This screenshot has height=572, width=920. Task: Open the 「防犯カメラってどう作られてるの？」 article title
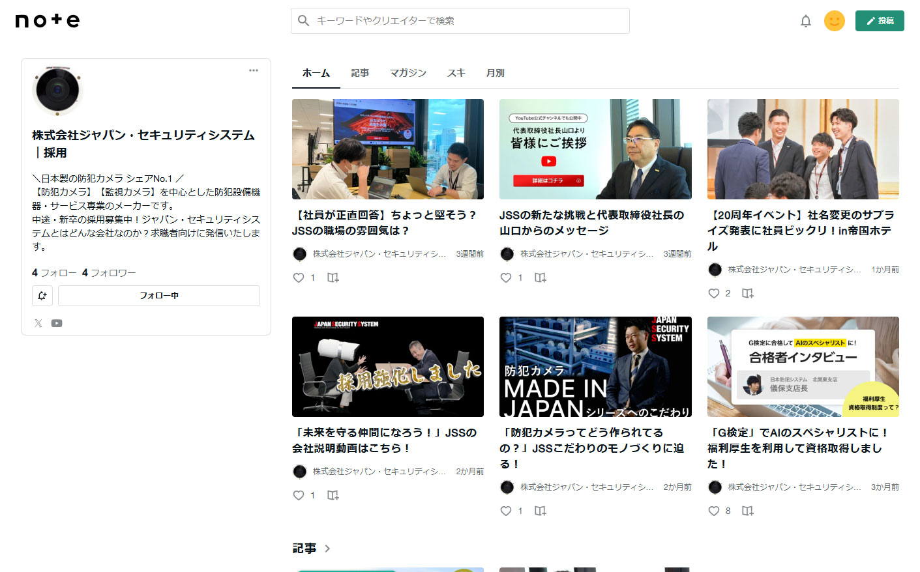(591, 448)
